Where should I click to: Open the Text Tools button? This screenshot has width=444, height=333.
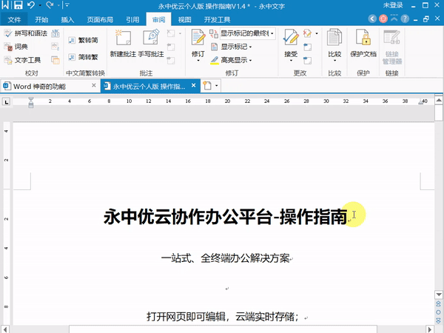27,60
